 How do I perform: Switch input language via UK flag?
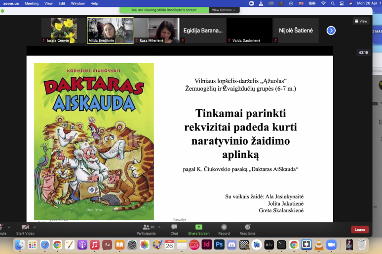pos(301,3)
